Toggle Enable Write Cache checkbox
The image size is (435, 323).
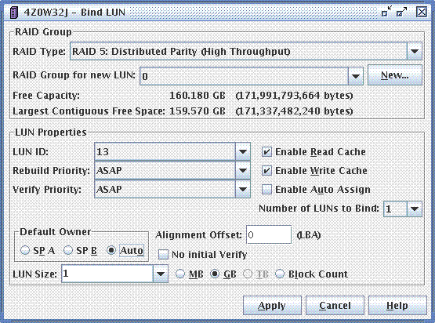pos(266,171)
